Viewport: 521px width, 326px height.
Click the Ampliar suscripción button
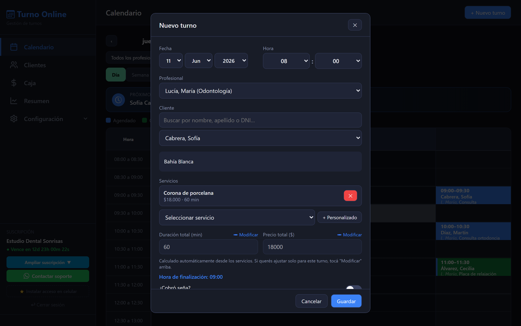click(48, 262)
